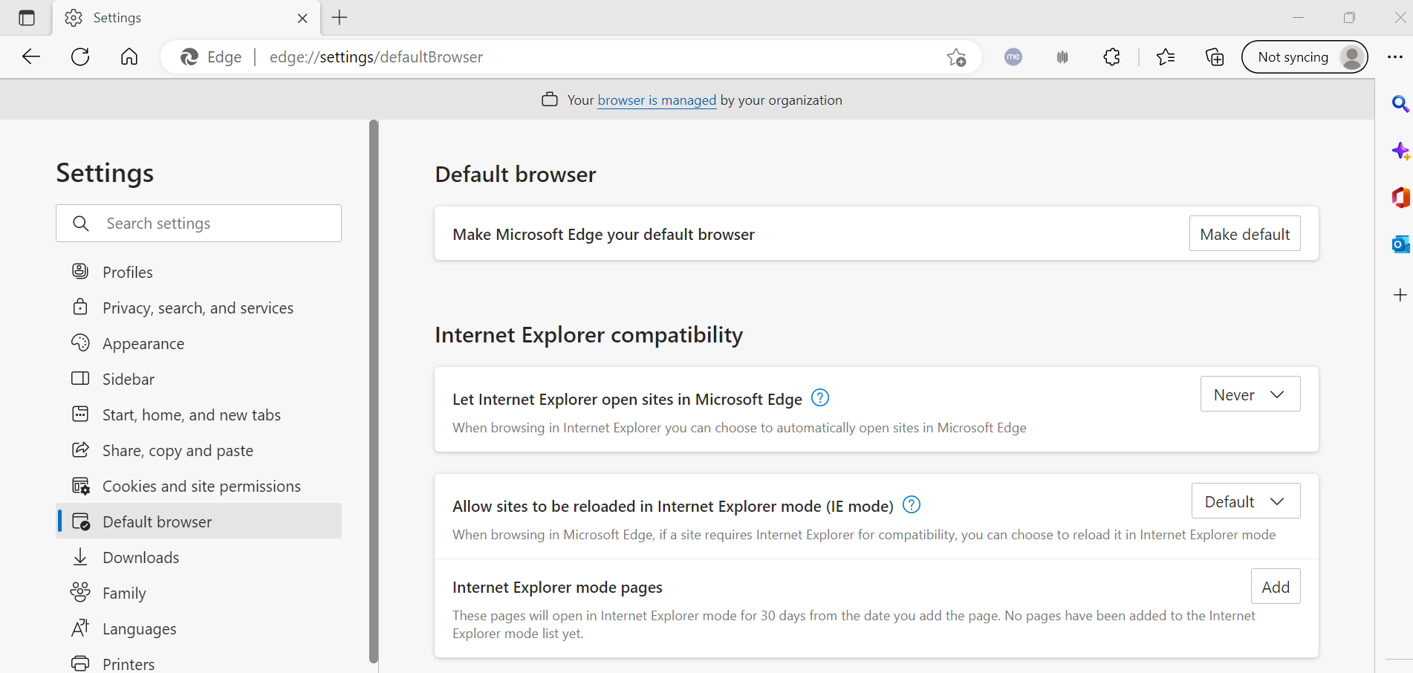The image size is (1413, 673).
Task: Click the striped extension icon in toolbar
Action: point(1062,56)
